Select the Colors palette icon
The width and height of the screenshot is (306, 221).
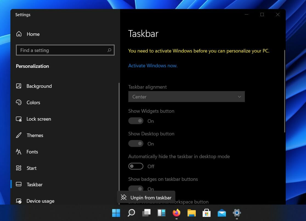[x=19, y=102]
